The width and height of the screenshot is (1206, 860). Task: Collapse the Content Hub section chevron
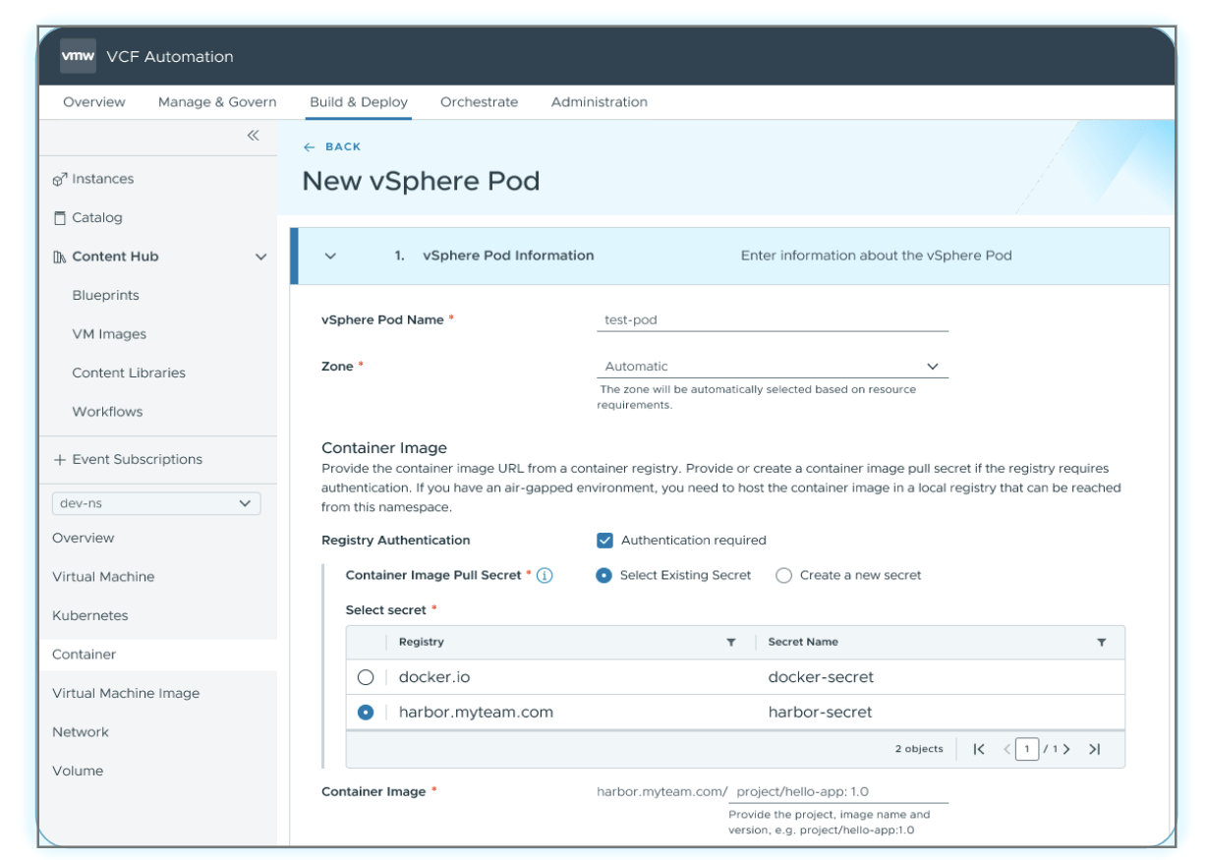click(260, 258)
